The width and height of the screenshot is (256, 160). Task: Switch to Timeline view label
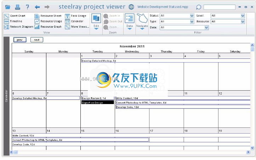click(x=16, y=21)
